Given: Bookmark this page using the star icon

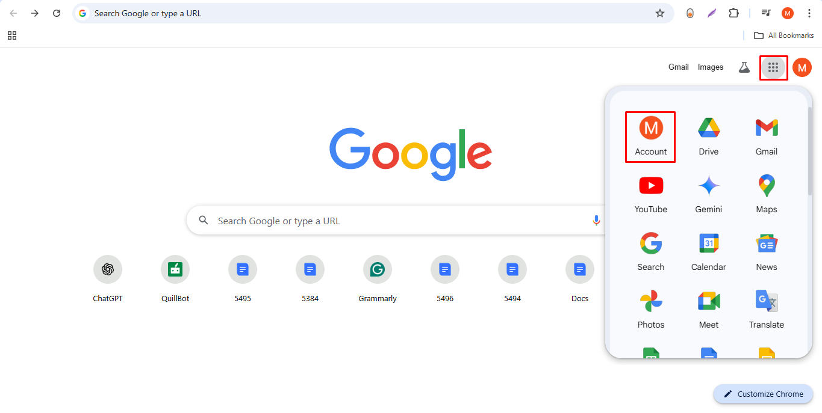Looking at the screenshot, I should click(x=660, y=13).
